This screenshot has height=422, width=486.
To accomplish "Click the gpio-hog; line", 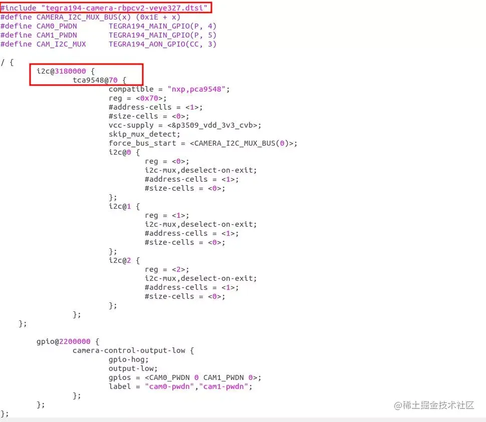I will tap(128, 359).
